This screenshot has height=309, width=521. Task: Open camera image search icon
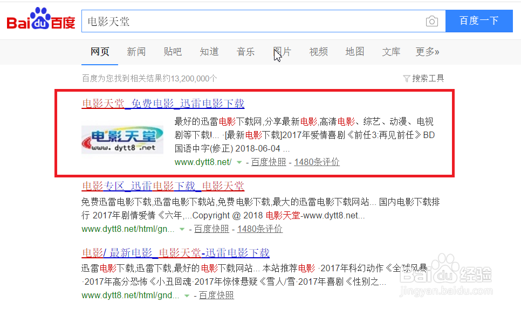431,21
